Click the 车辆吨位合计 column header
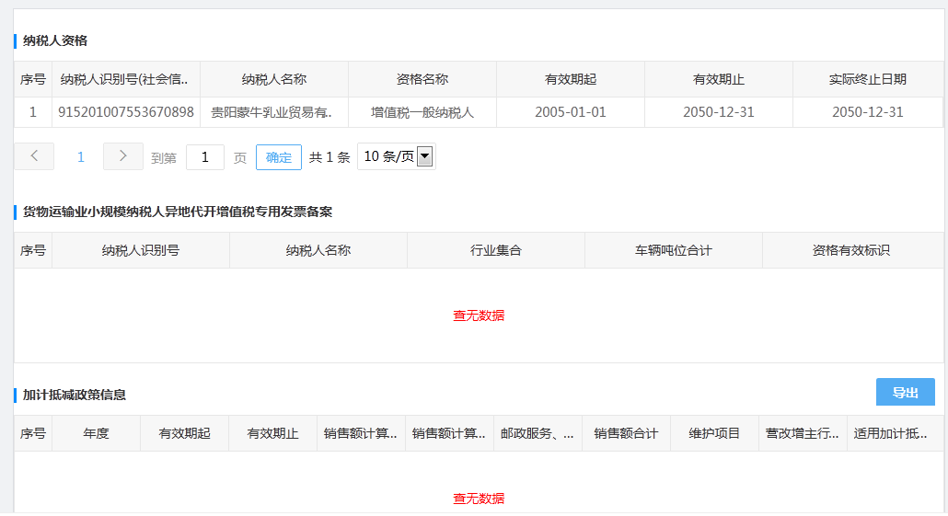 674,250
